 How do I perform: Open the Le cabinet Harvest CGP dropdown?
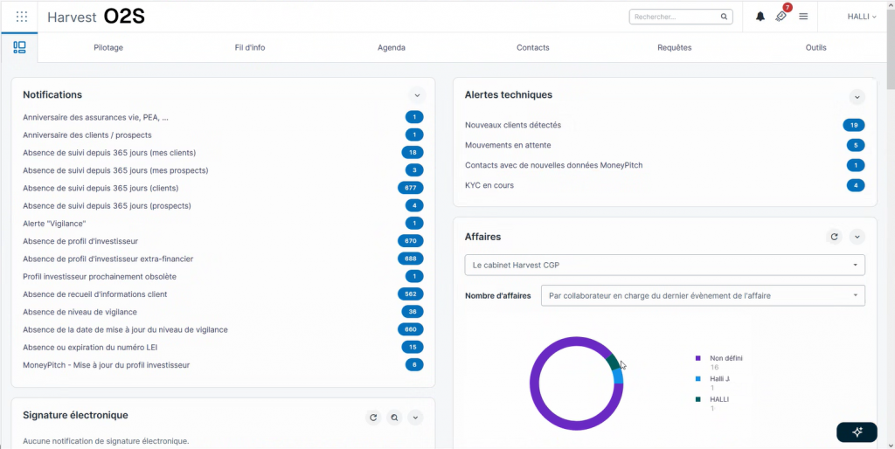click(664, 265)
